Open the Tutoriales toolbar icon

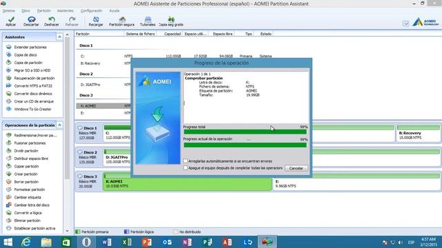click(x=148, y=21)
